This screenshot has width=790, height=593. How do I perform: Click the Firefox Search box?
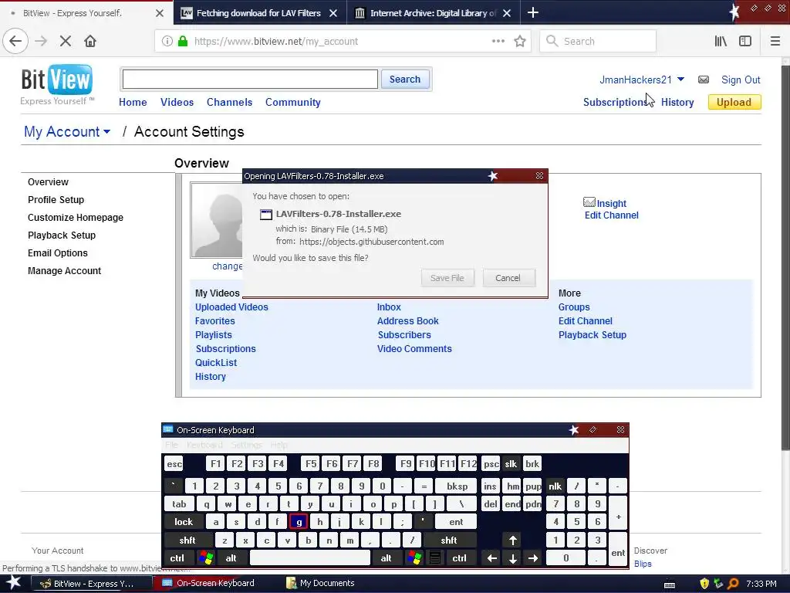(598, 42)
